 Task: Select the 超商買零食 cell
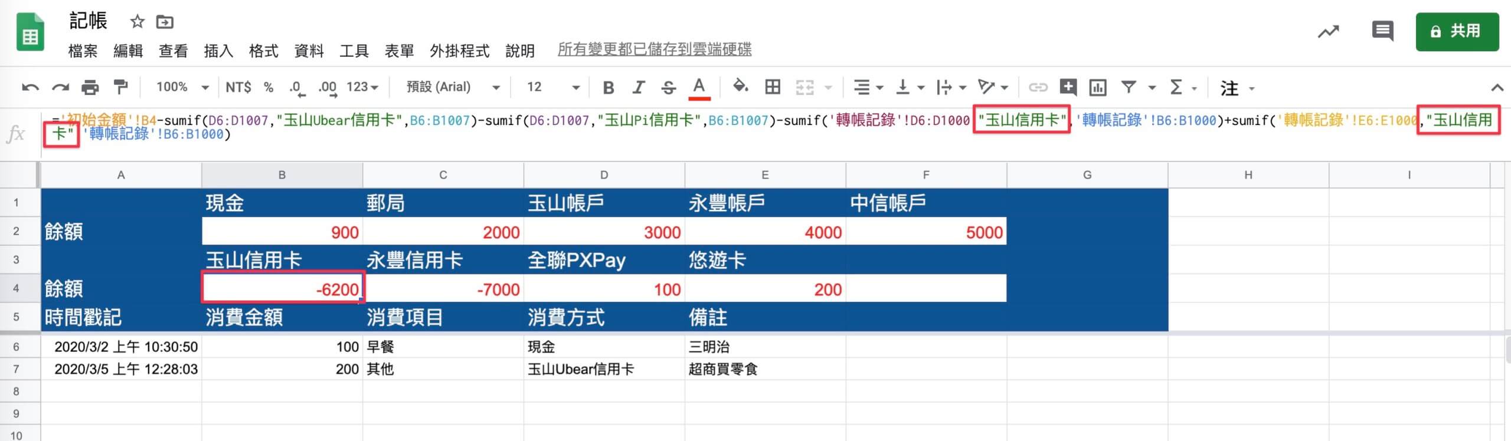766,369
